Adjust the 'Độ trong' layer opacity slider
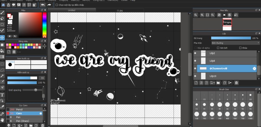261x127 pixels. click(231, 38)
